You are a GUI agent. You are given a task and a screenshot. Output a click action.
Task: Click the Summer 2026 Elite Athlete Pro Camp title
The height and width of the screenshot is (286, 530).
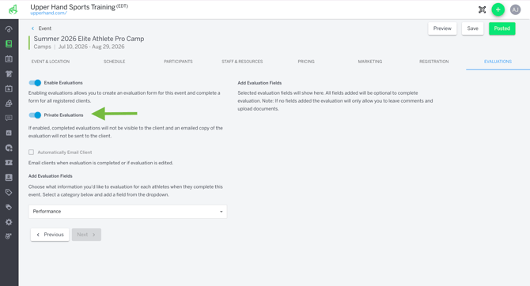tap(89, 39)
